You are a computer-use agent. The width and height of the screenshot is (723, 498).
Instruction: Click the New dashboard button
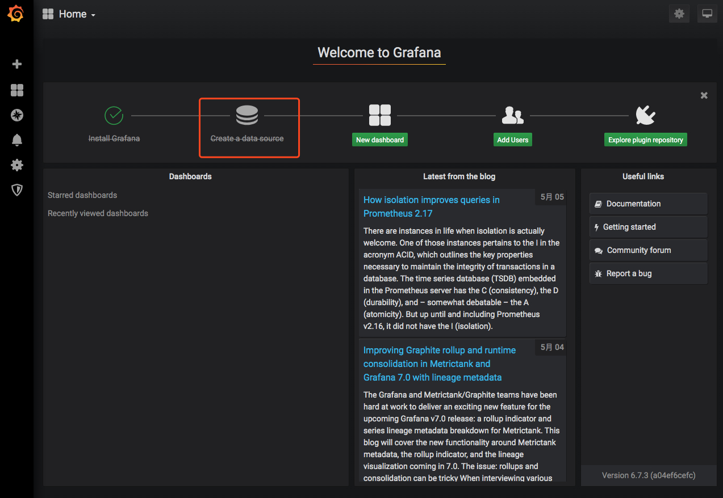coord(380,140)
